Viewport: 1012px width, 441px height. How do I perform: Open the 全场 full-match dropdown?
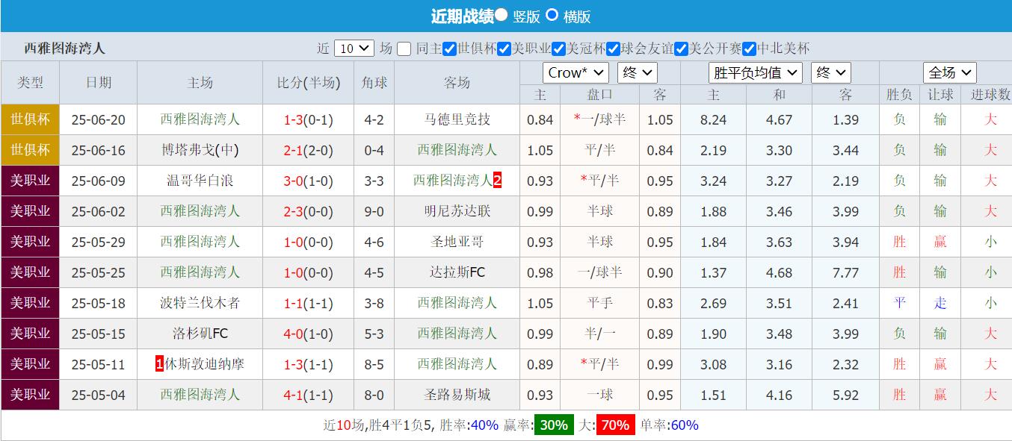[x=949, y=72]
